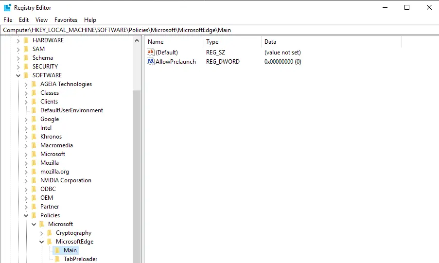The image size is (439, 263).
Task: Select the (Default) value name
Action: pyautogui.click(x=167, y=53)
